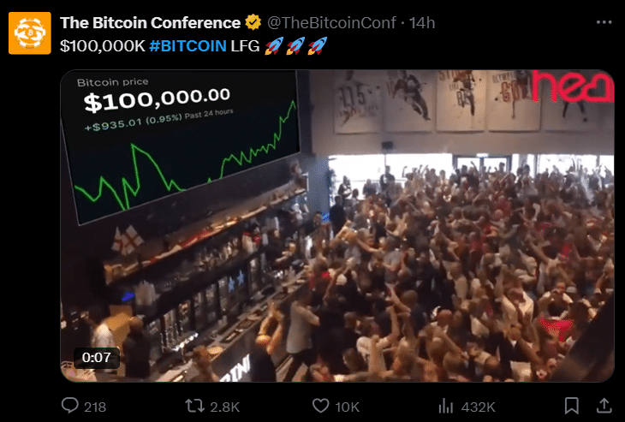Retweet using the repost arrows icon

tap(194, 406)
